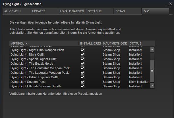The image size is (174, 118).
Task: Open the UPDATES tab
Action: tap(43, 11)
